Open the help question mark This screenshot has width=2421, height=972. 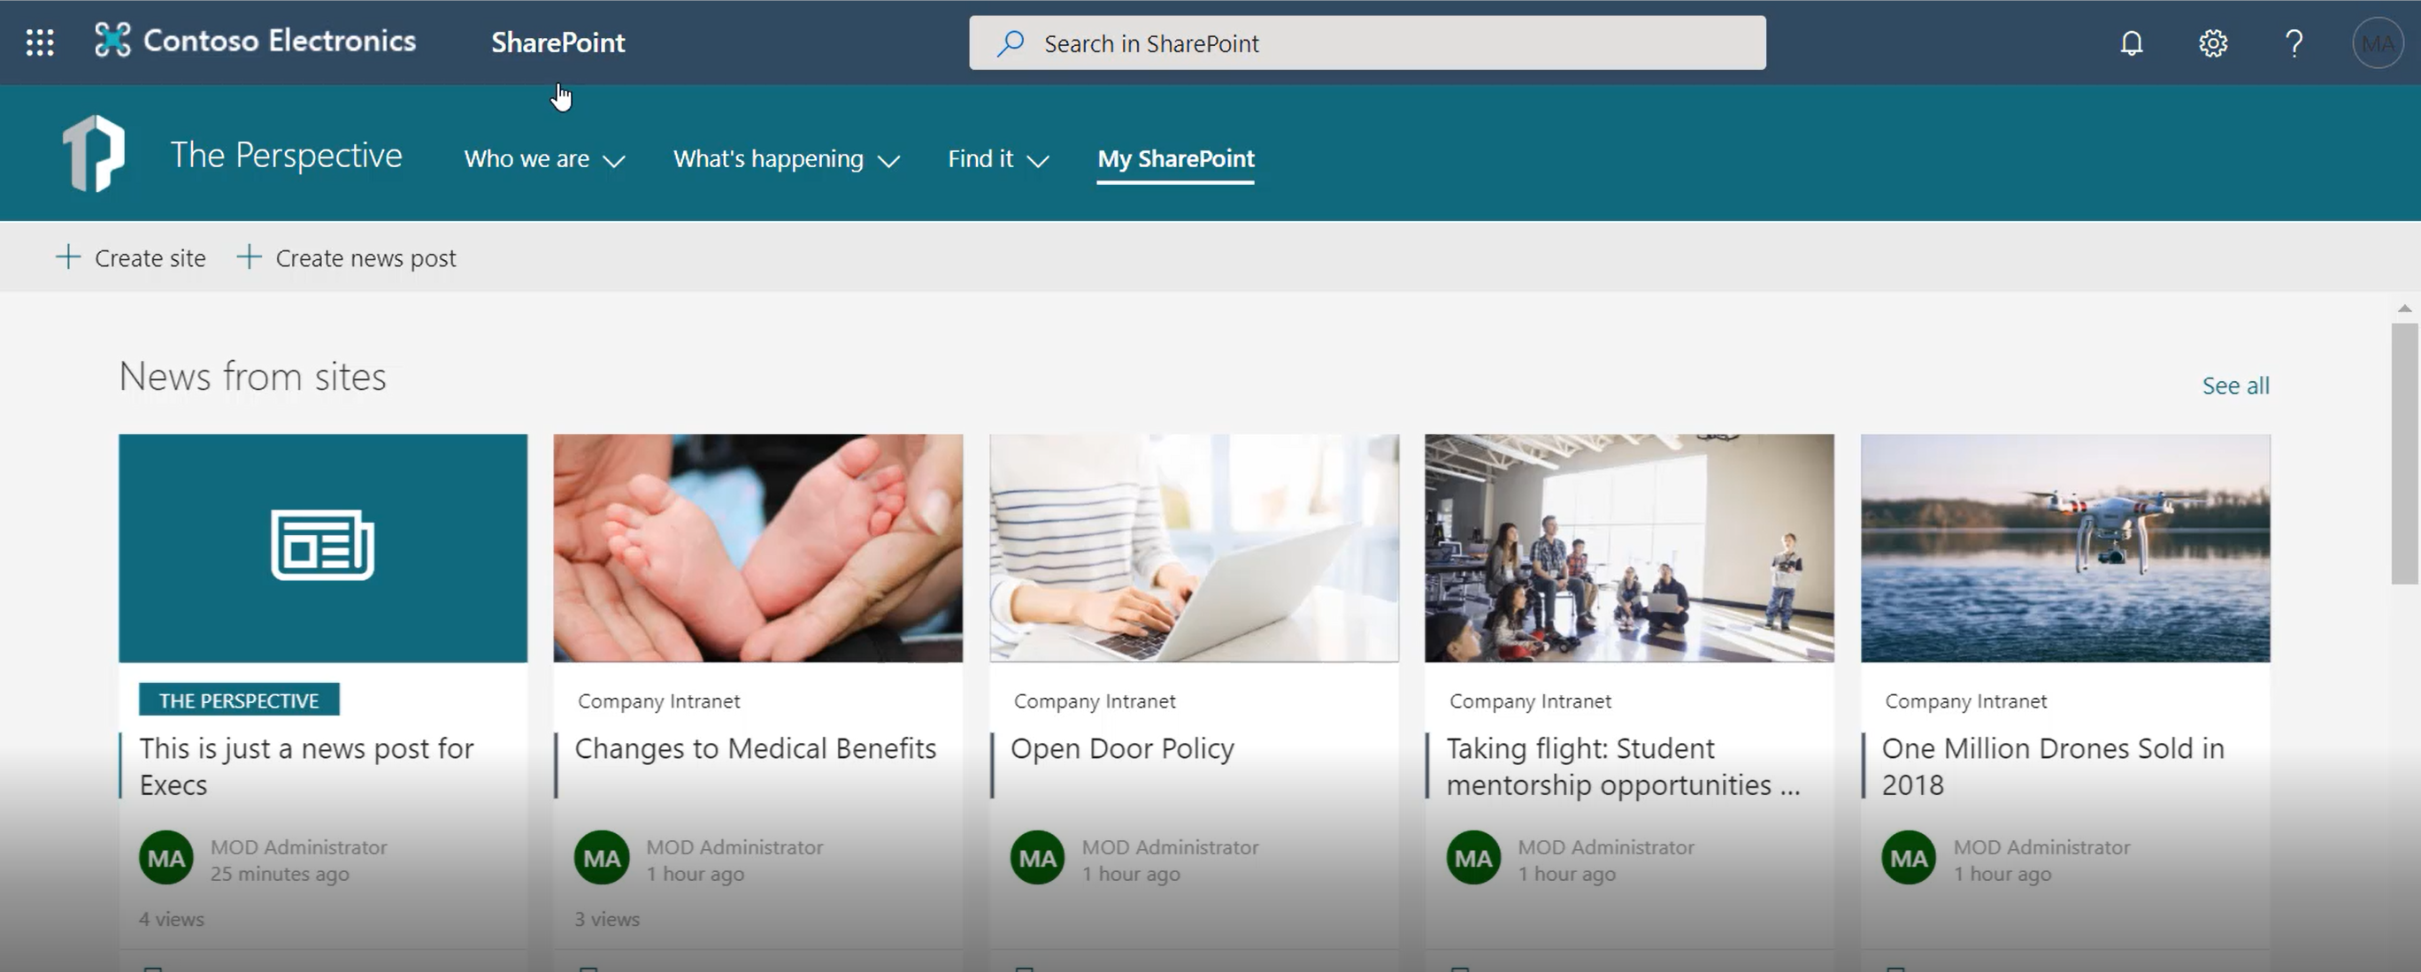[2294, 43]
